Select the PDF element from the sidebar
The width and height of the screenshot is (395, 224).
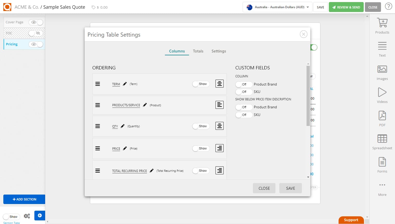[382, 118]
